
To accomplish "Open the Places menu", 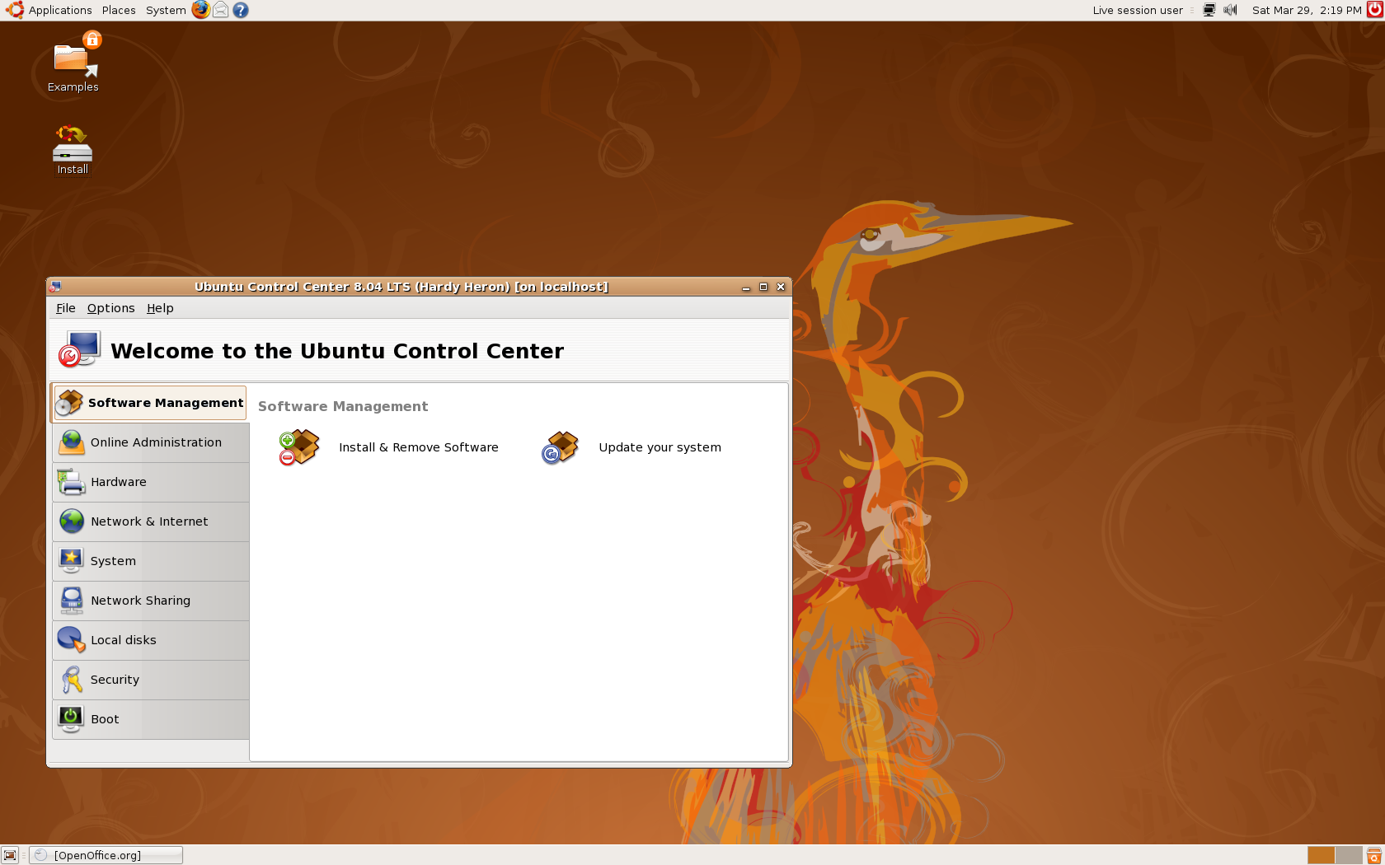I will pyautogui.click(x=119, y=10).
